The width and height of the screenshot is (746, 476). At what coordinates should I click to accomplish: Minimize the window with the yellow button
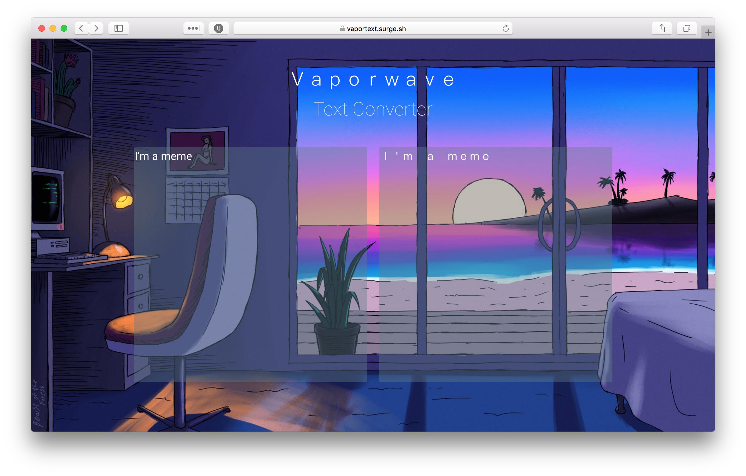pyautogui.click(x=53, y=29)
